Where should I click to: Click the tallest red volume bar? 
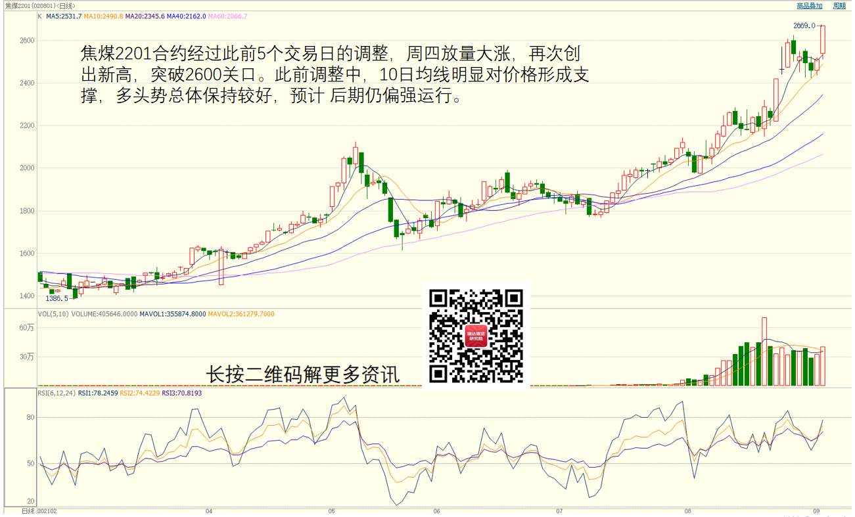(764, 351)
